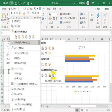Apply yellow fill color from mini toolbar
The height and width of the screenshot is (112, 112).
point(20,13)
